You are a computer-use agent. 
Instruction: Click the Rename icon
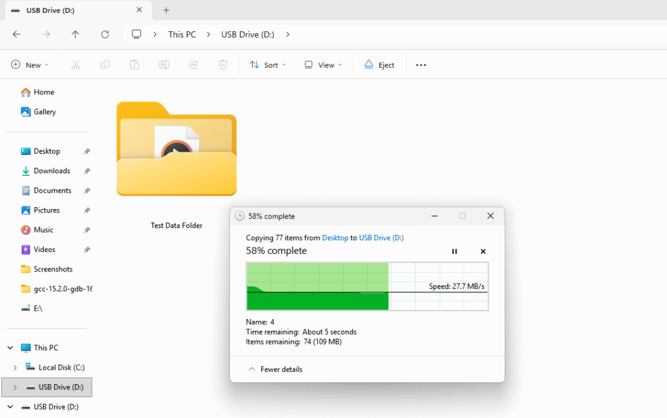click(163, 64)
